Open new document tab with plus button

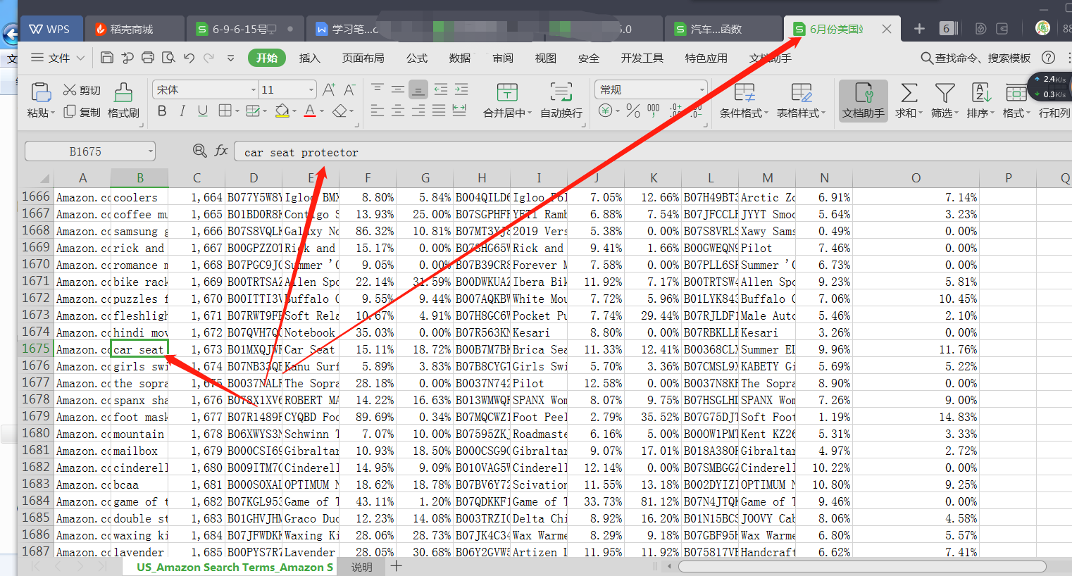click(x=919, y=29)
